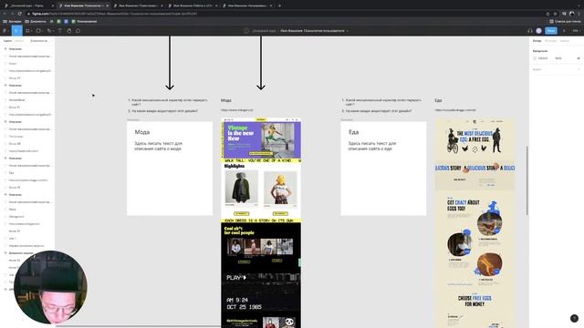The width and height of the screenshot is (584, 328).
Task: Select the Text tool
Action: (60, 31)
